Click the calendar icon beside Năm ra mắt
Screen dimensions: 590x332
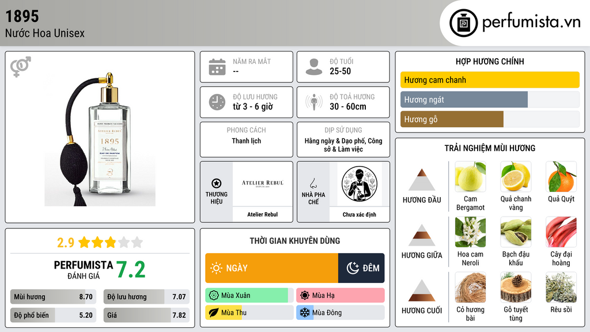[217, 67]
